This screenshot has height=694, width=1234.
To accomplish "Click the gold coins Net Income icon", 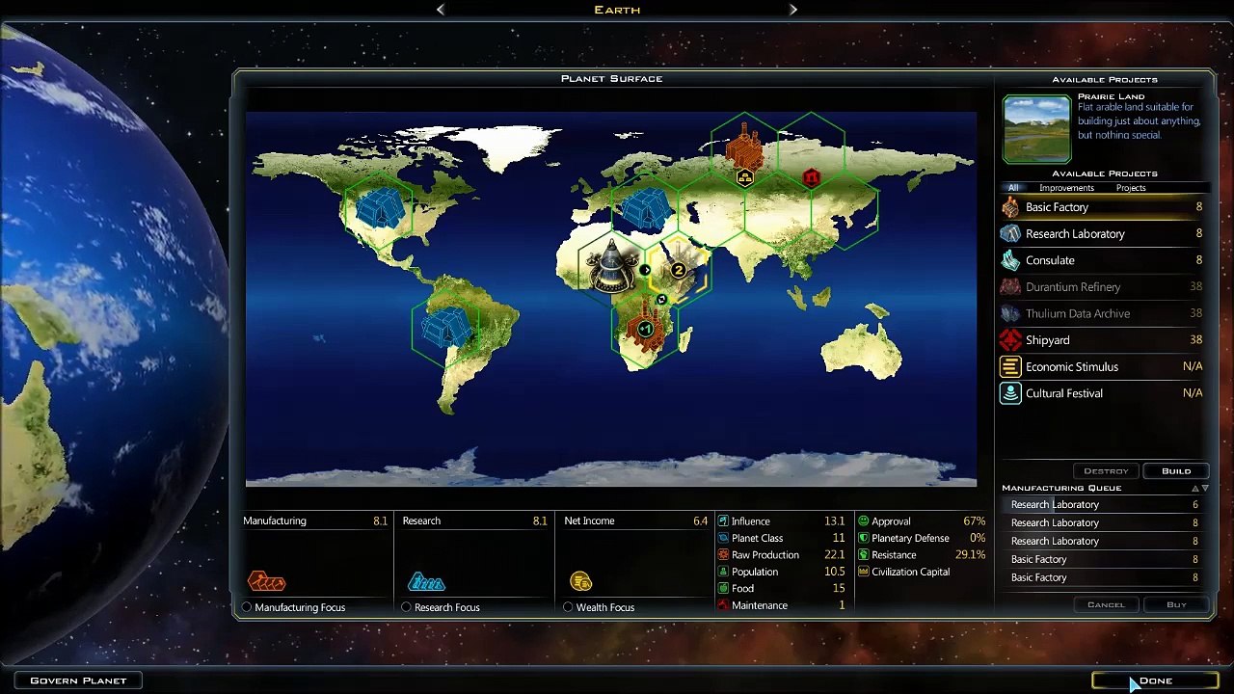I will click(580, 581).
